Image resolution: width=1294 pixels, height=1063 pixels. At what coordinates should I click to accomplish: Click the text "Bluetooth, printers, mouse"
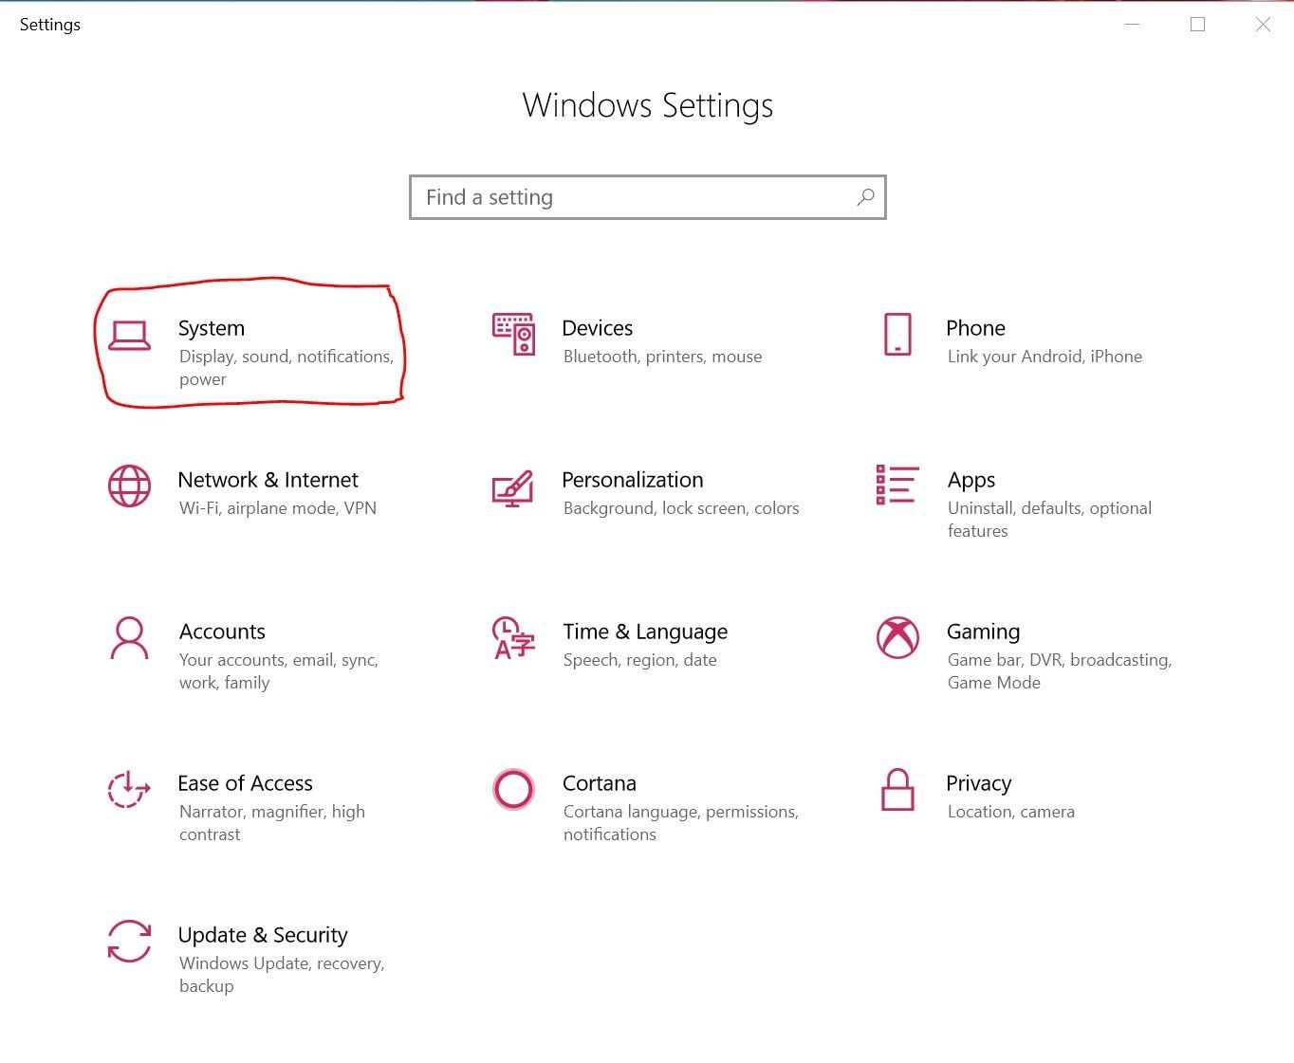tap(662, 357)
